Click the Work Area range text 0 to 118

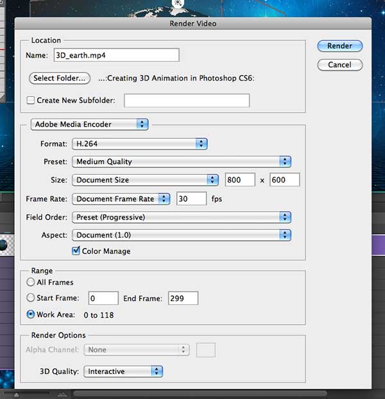[99, 315]
